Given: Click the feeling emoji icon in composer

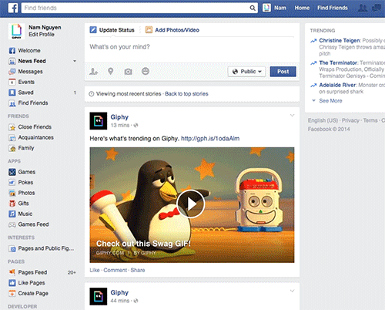Looking at the screenshot, I should 146,71.
